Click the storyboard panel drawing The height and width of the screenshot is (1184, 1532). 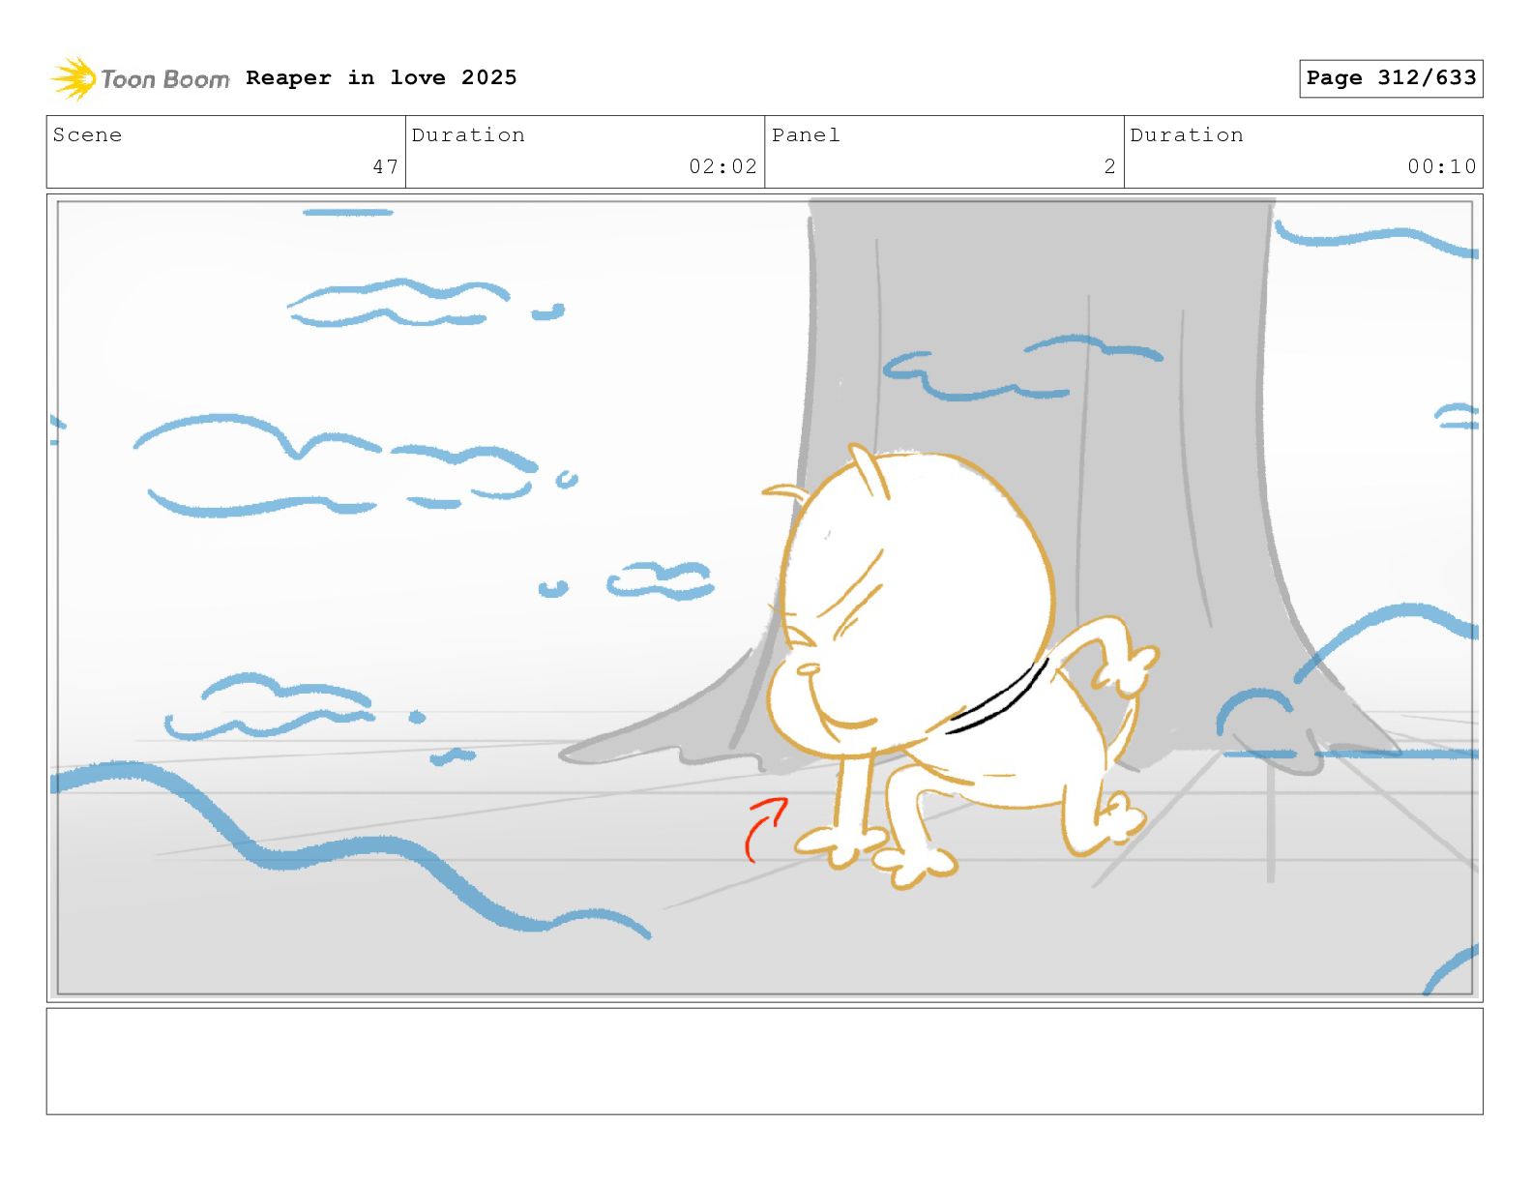coord(765,598)
